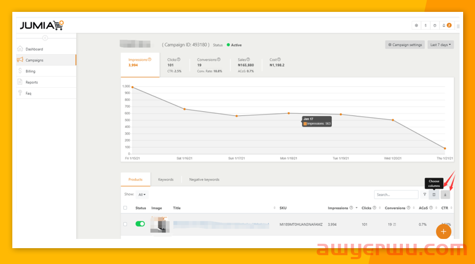
Task: Click the Impressions metric help icon
Action: [150, 59]
